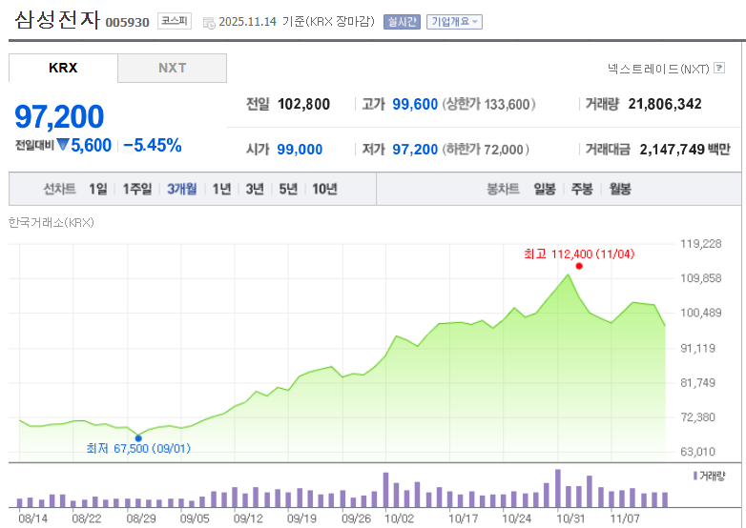Click the 08/14 date axis label

32,518
